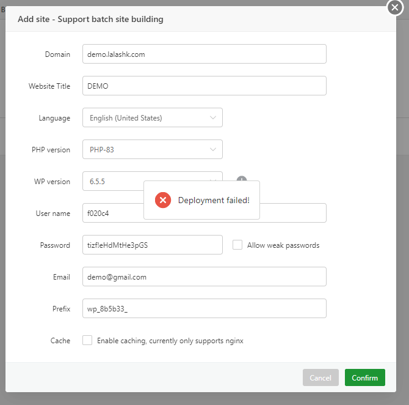Close the Add site dialog with the X icon
The image size is (409, 405).
395,8
